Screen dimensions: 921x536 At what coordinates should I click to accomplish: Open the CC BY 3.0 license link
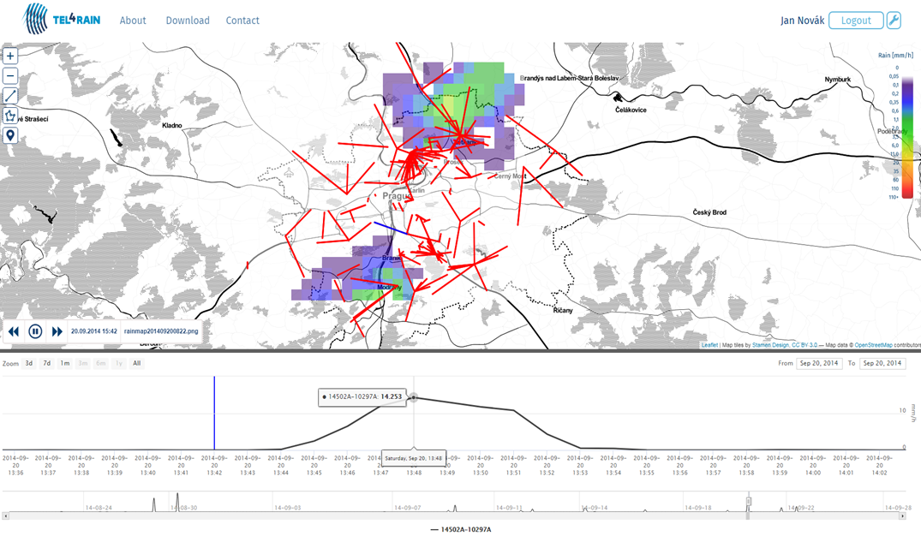tap(804, 345)
